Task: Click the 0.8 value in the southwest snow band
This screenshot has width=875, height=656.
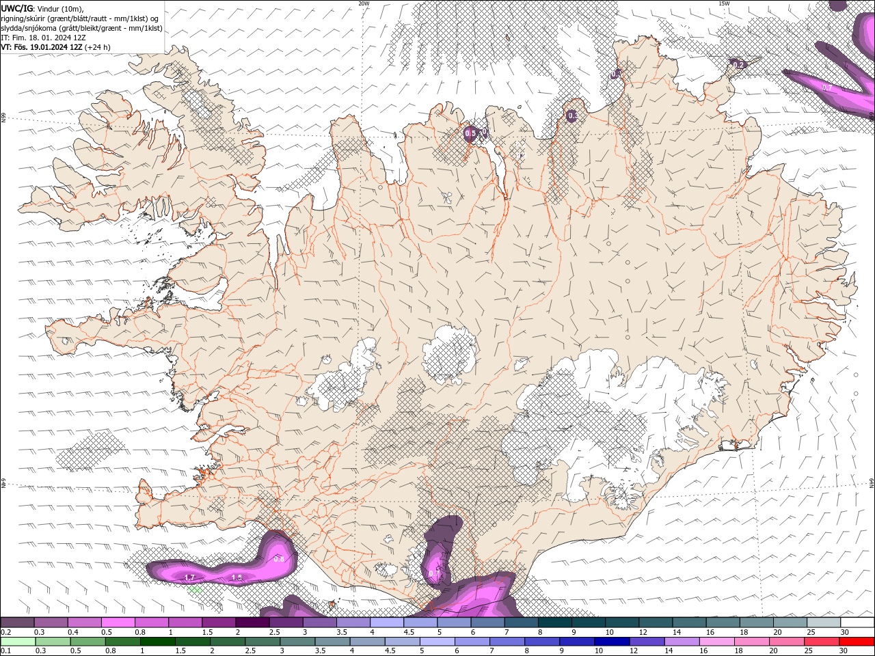Action: (x=279, y=559)
